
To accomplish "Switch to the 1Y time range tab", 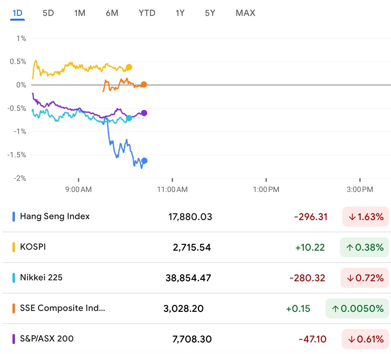I will pos(180,13).
